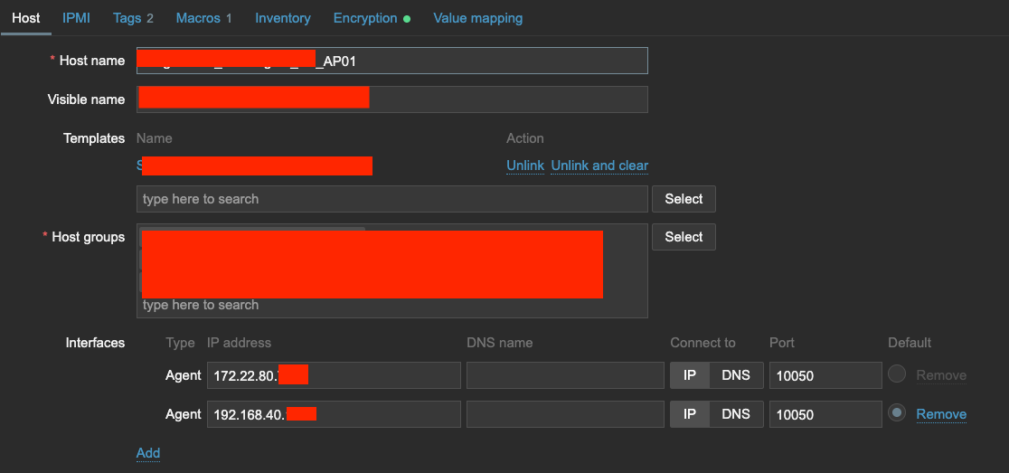This screenshot has width=1009, height=473.
Task: Remove the 192.168.40 agent interface
Action: tap(941, 414)
